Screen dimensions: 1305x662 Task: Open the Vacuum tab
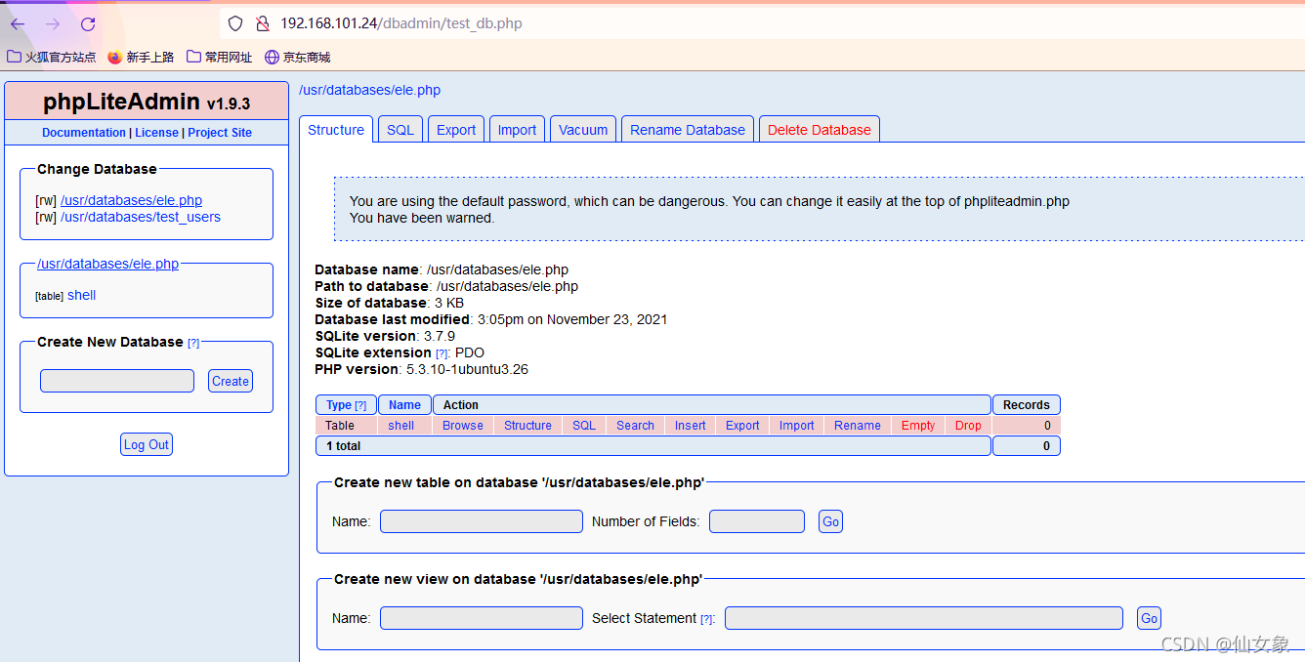[x=583, y=130]
